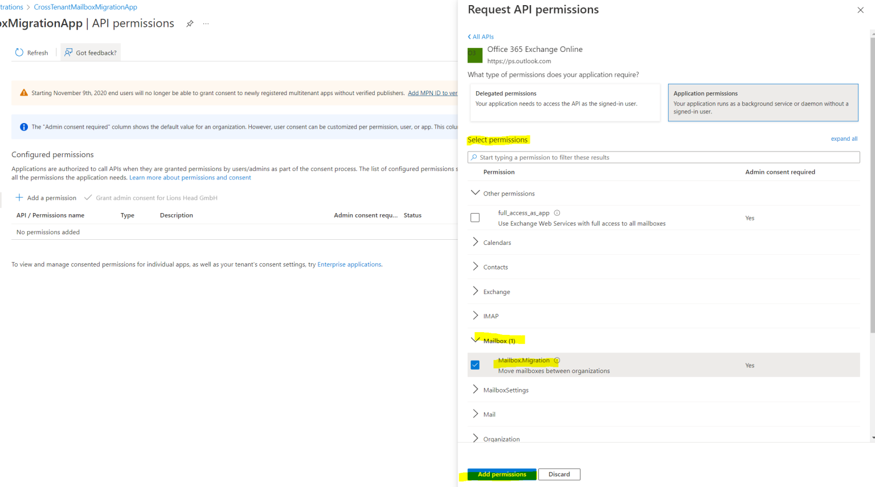The width and height of the screenshot is (875, 487).
Task: Uncheck the Mailbox.Migration permission
Action: click(x=475, y=365)
